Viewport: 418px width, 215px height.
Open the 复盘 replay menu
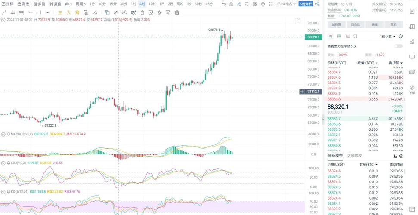(x=55, y=4)
